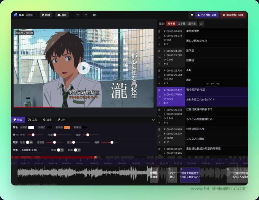Select the 副字幕 display mode

pyautogui.click(x=192, y=24)
